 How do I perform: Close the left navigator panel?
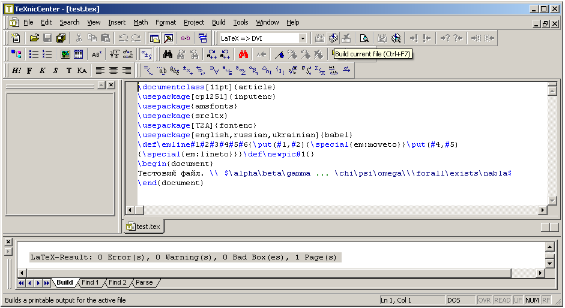click(x=111, y=85)
